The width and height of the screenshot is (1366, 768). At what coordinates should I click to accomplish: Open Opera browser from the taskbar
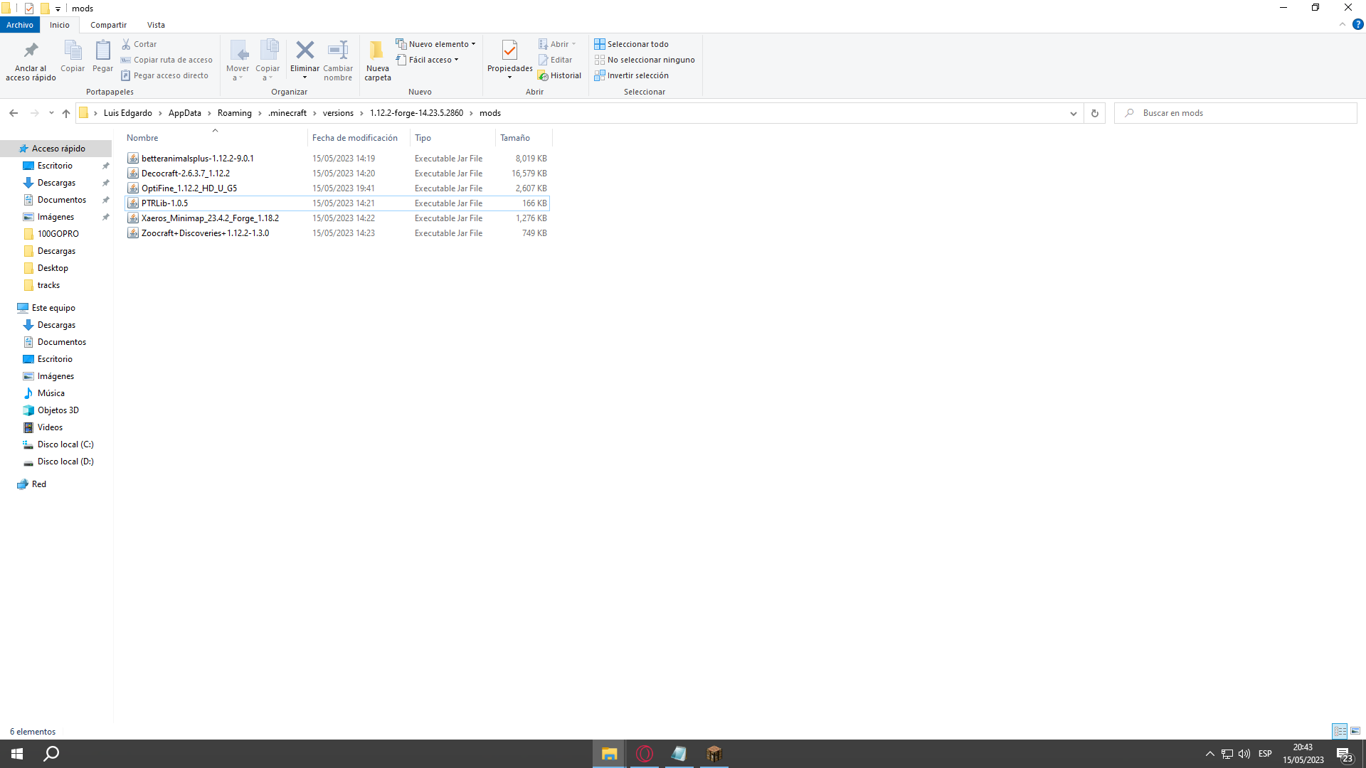(645, 754)
